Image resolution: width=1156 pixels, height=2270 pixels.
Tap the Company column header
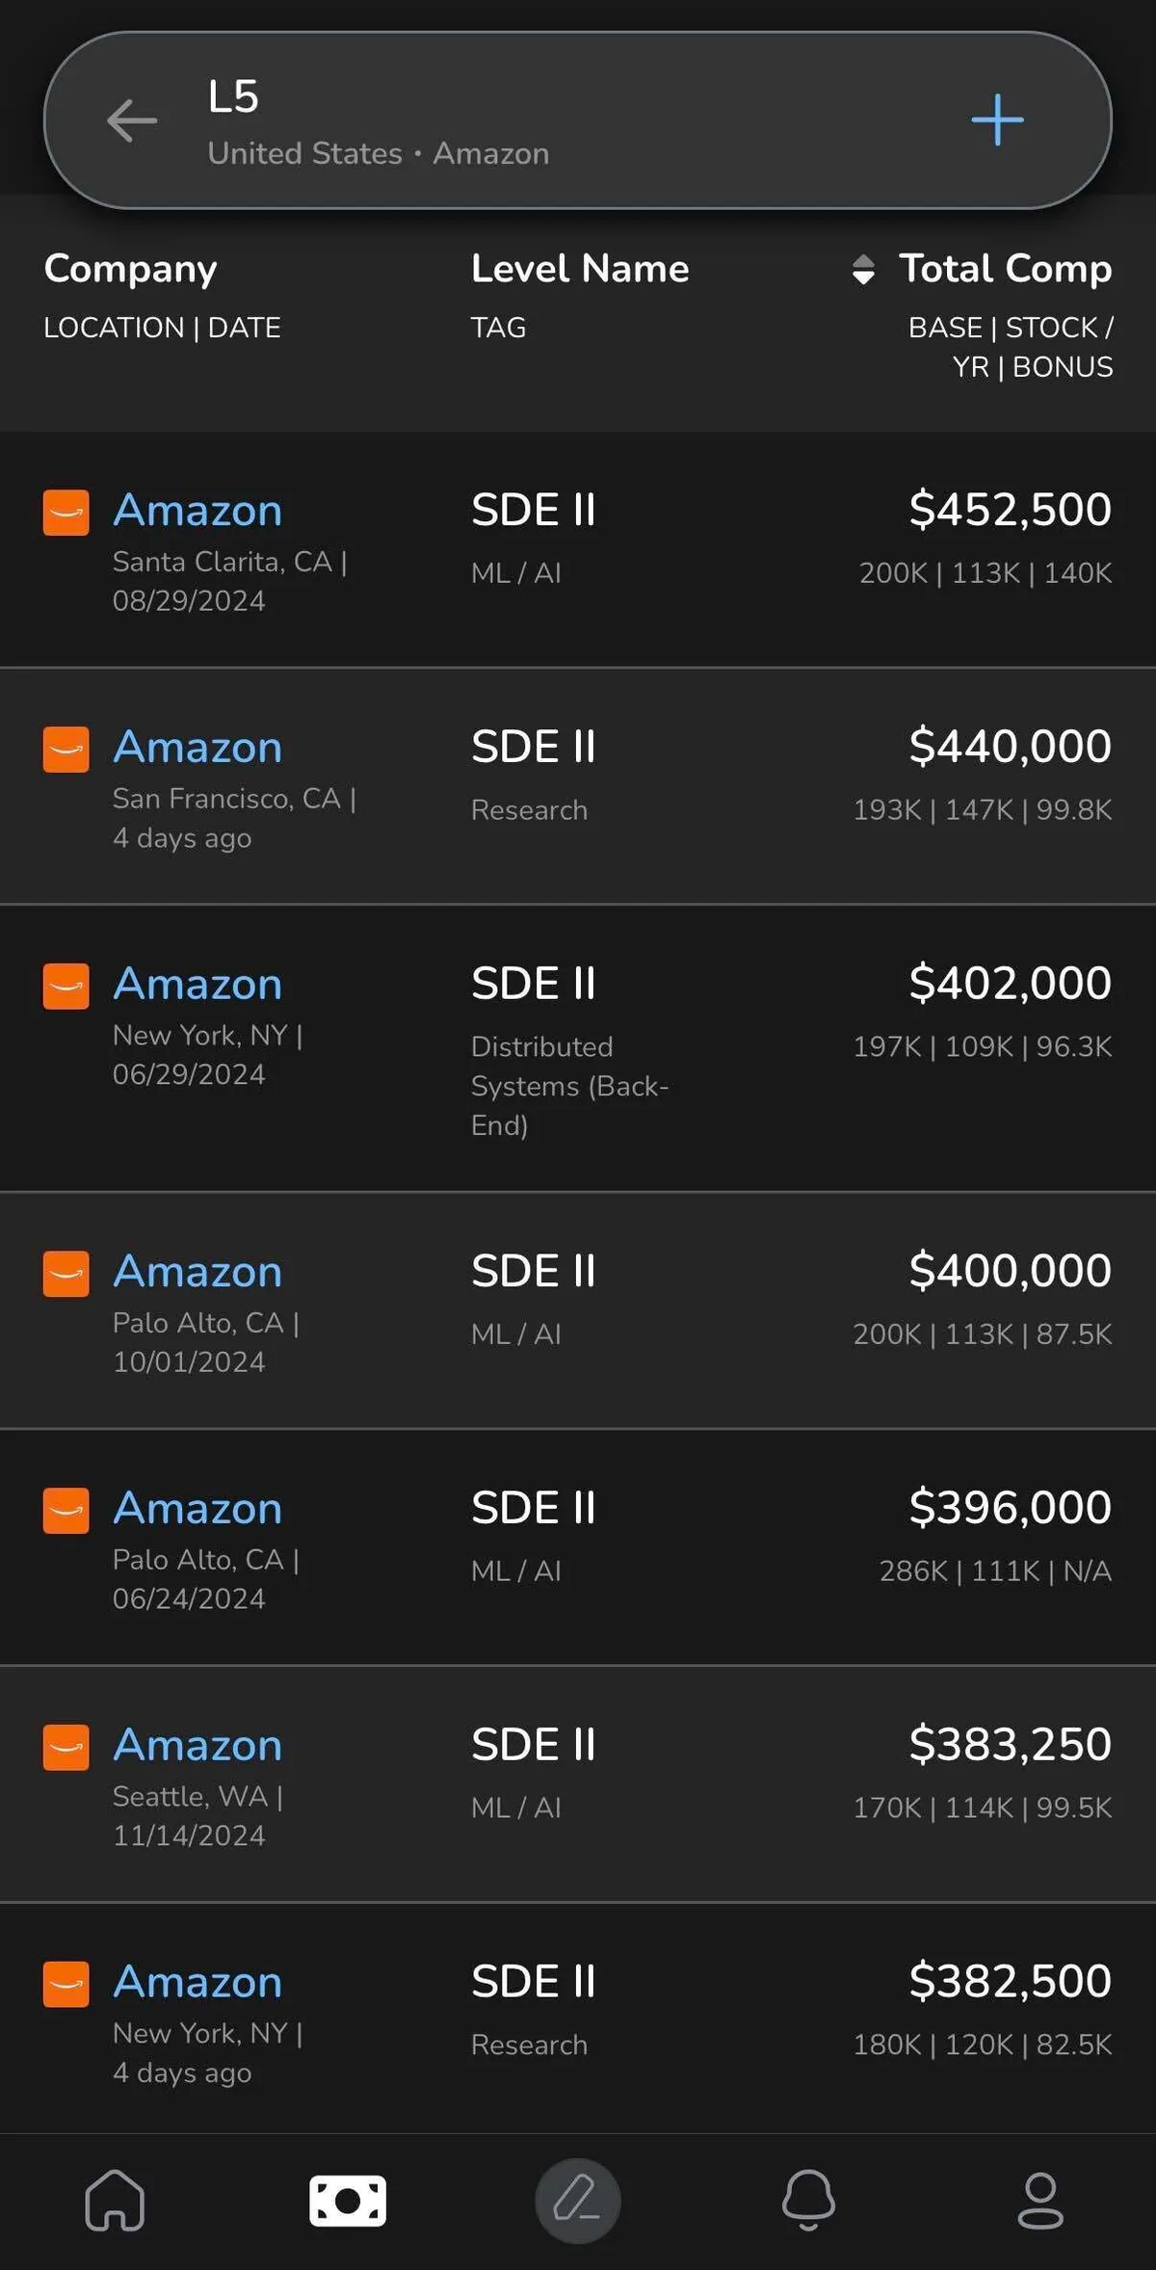point(130,269)
